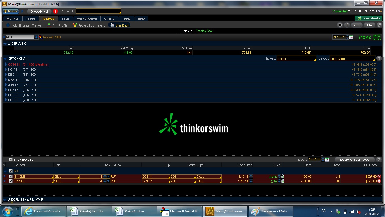Click Delete All Backtrades button
Viewport: 385px width, 217px height.
click(355, 160)
